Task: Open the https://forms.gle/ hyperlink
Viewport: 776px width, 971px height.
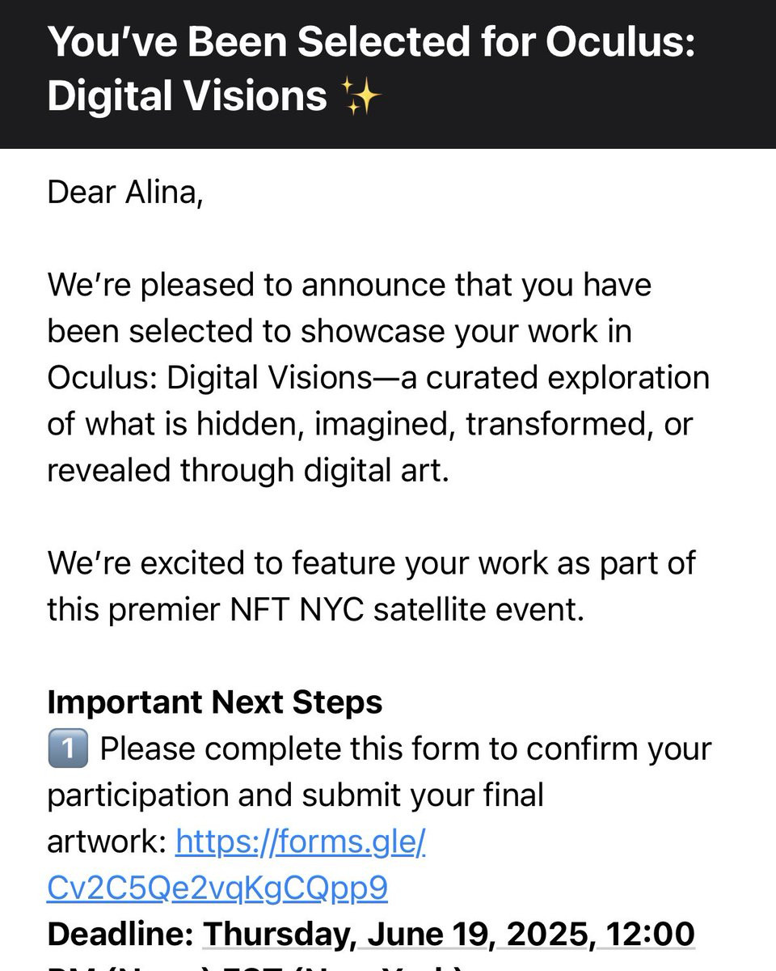Action: pos(301,842)
